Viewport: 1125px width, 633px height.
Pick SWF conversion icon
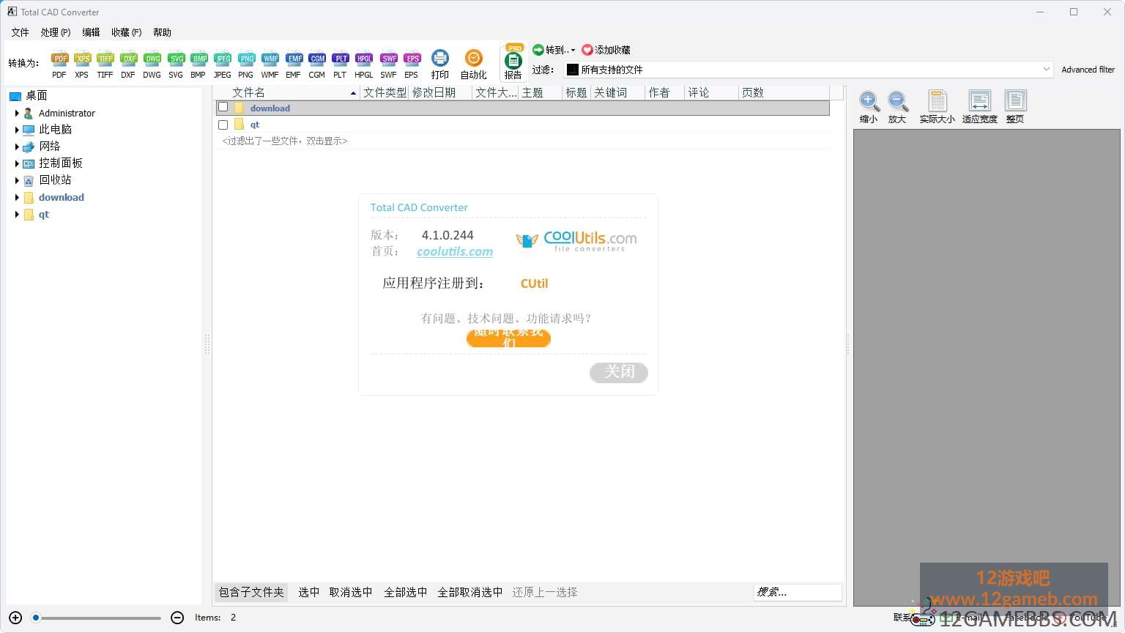(x=388, y=64)
